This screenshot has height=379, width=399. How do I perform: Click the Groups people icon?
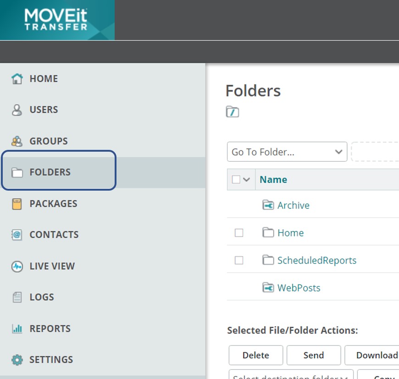(x=17, y=141)
